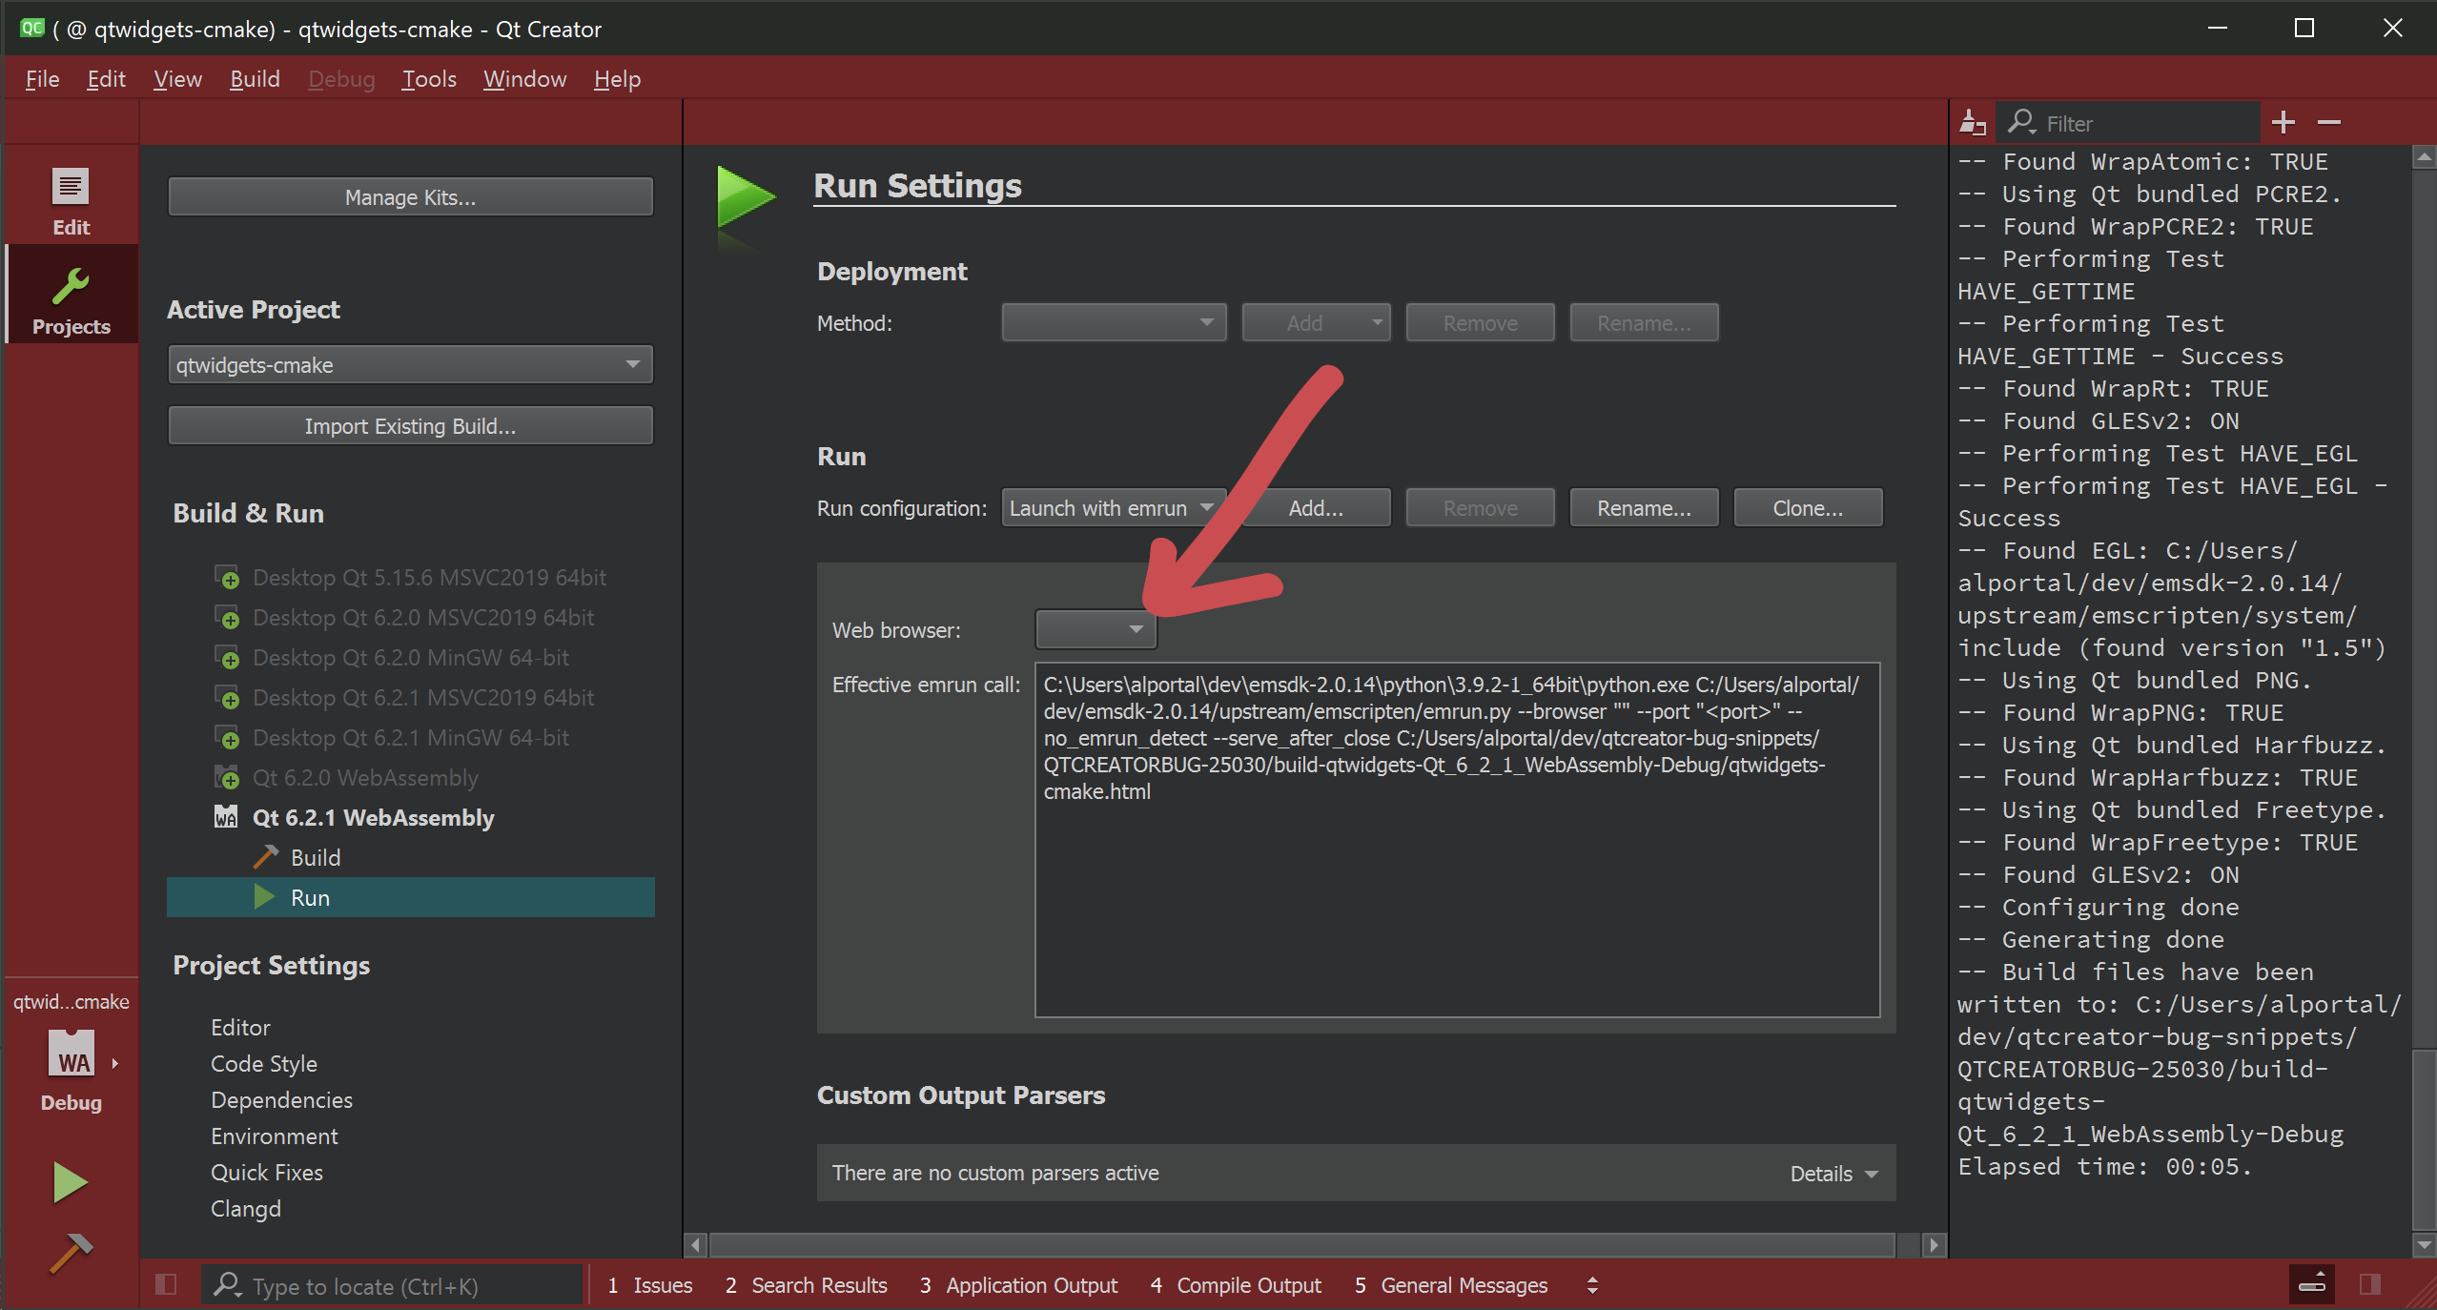Screen dimensions: 2437x1310
Task: Select Desktop Qt 6.2.0 MinGW 64-bit kit
Action: click(410, 658)
